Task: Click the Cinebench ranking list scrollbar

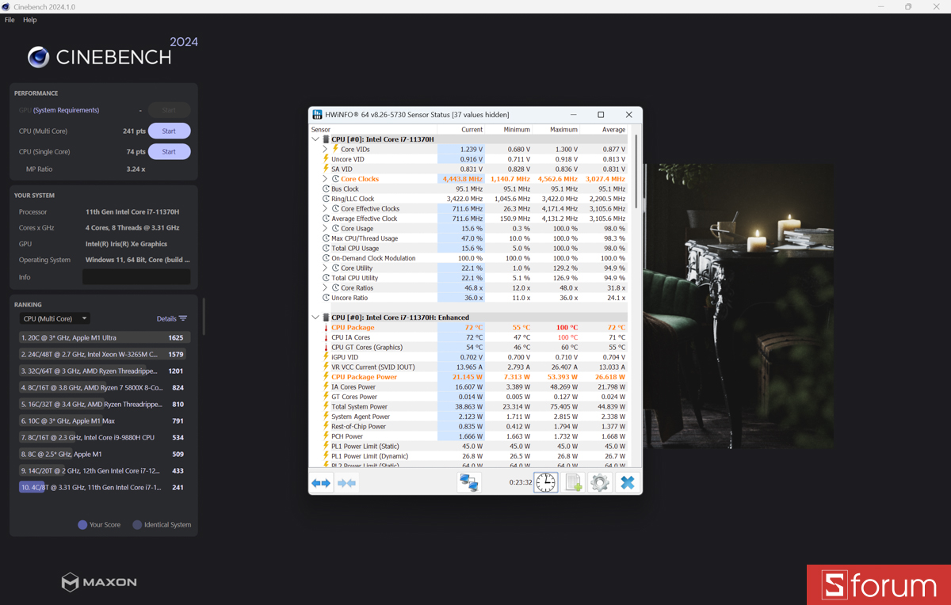Action: click(204, 317)
